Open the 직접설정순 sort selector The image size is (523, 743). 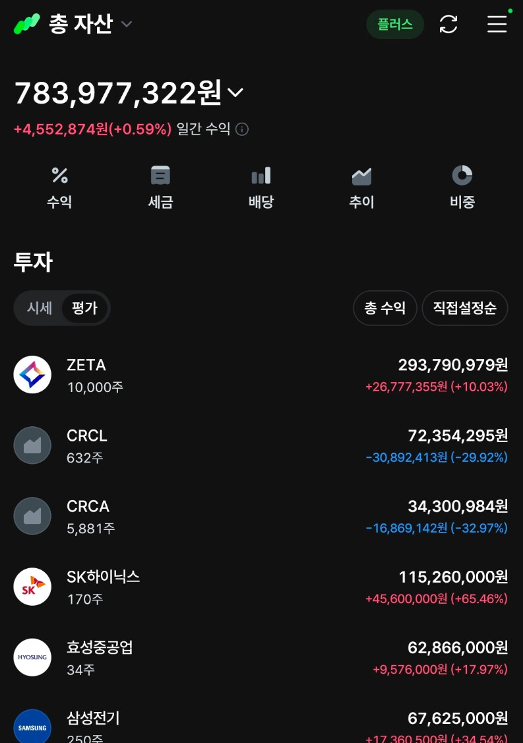point(465,308)
